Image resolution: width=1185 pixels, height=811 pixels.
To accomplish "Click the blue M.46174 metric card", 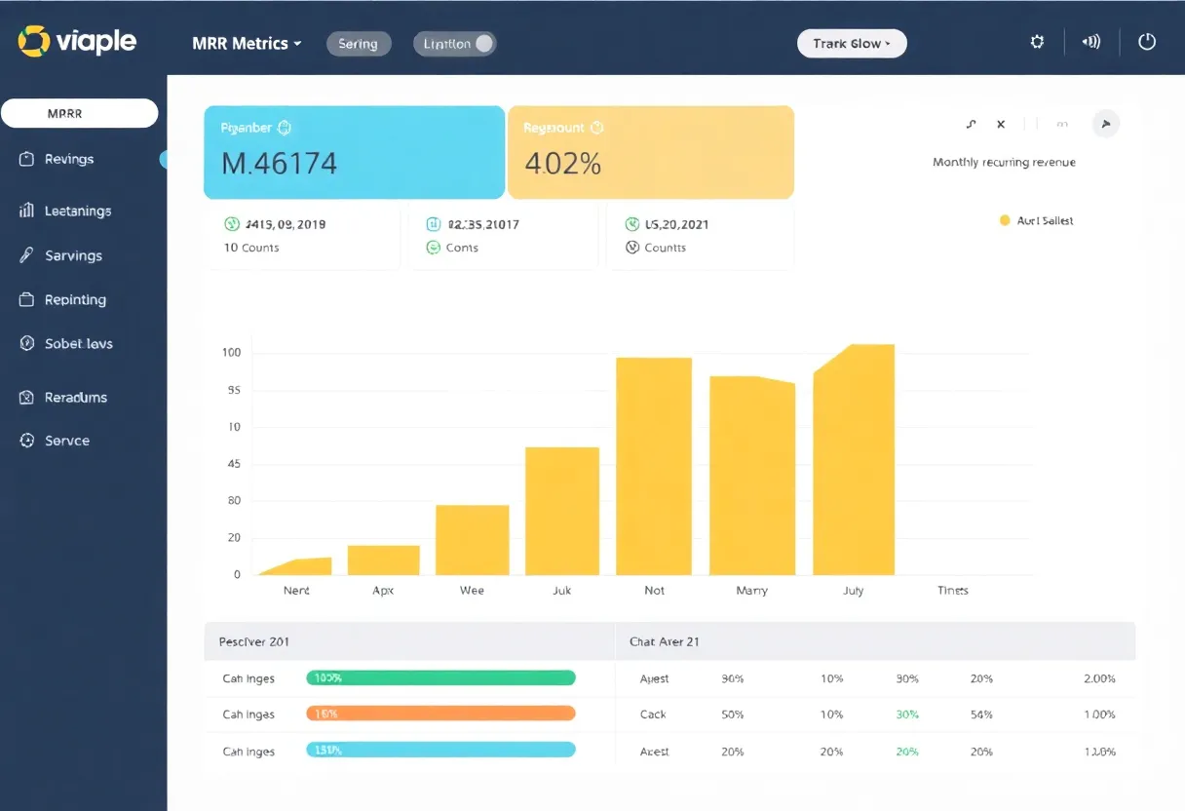I will tap(354, 152).
